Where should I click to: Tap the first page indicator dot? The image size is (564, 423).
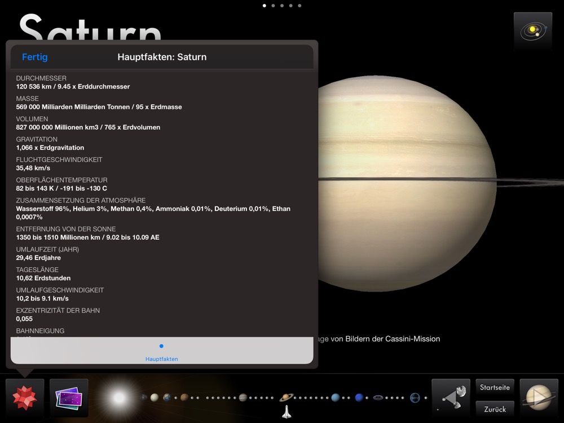tap(265, 6)
